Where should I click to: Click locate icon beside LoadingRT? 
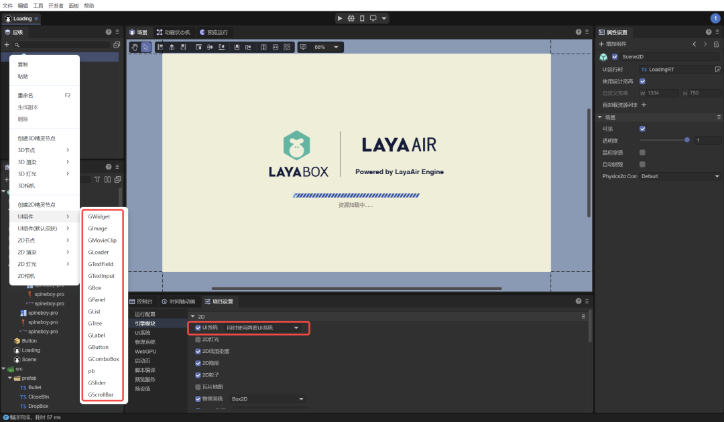pyautogui.click(x=717, y=69)
